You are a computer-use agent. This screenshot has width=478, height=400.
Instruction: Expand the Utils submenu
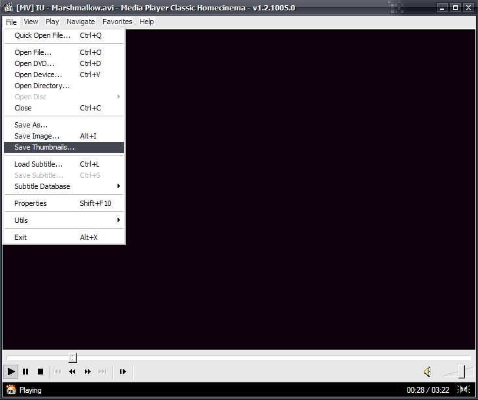tap(64, 220)
